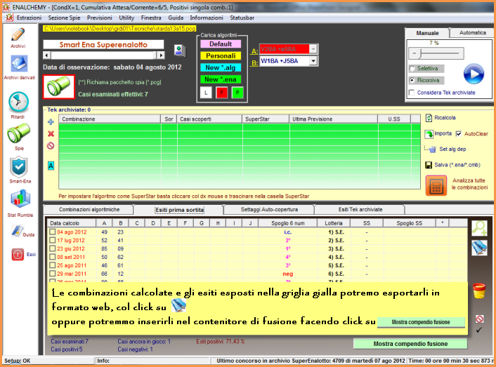Open algorithm B dropdown W1BA +J5BA
The image size is (496, 367).
313,60
